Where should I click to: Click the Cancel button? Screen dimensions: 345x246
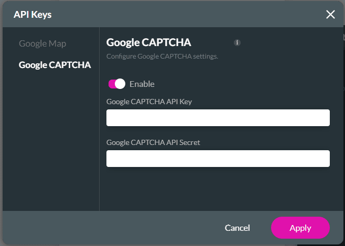tap(237, 228)
